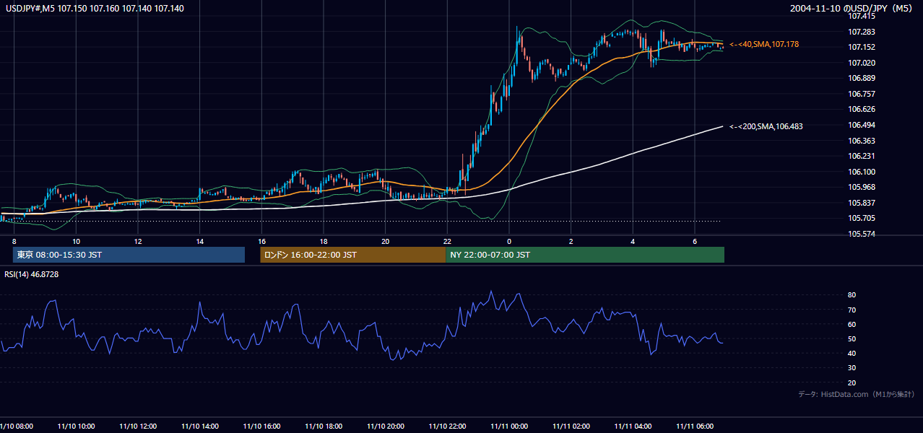Select the white 200 SMA 106.483 label
Image resolution: width=923 pixels, height=433 pixels.
click(766, 126)
